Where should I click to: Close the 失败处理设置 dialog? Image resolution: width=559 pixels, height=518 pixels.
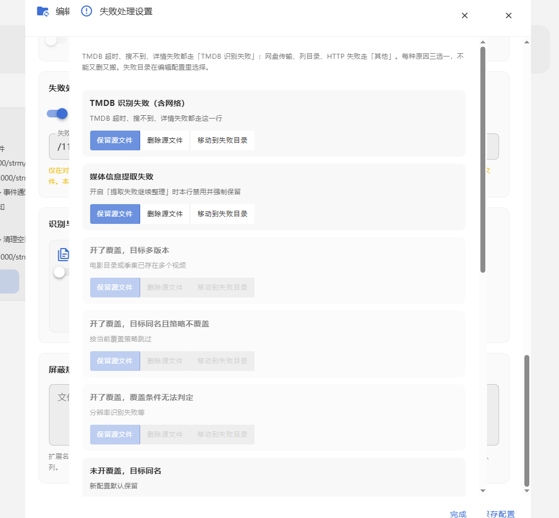[x=464, y=16]
